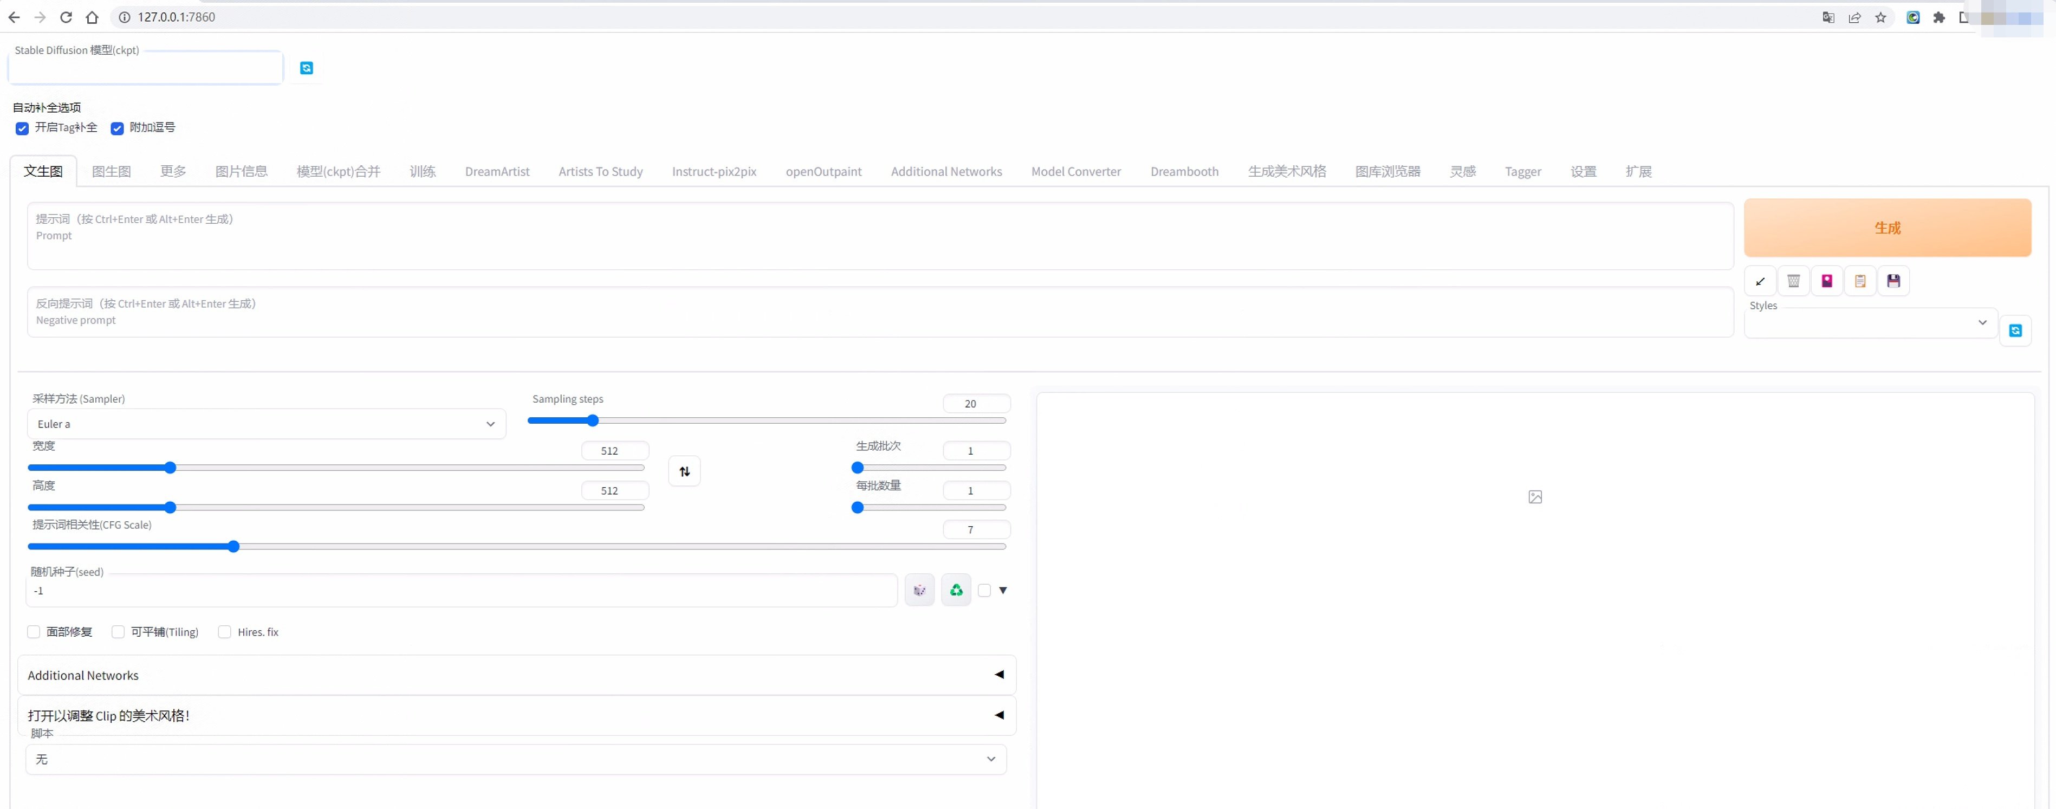
Task: Open the 模型(ckpt)合并 tab
Action: click(x=339, y=172)
